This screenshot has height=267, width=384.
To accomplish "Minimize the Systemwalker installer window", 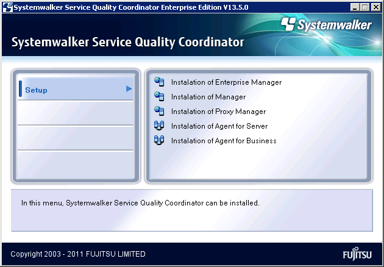I will pyautogui.click(x=355, y=7).
